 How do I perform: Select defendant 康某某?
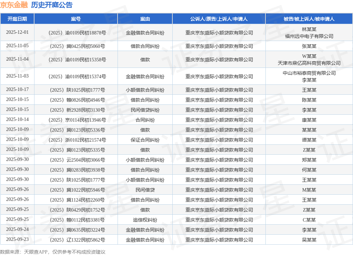pyautogui.click(x=309, y=120)
